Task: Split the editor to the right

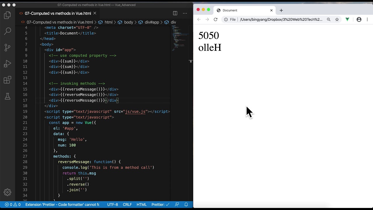Action: click(175, 13)
